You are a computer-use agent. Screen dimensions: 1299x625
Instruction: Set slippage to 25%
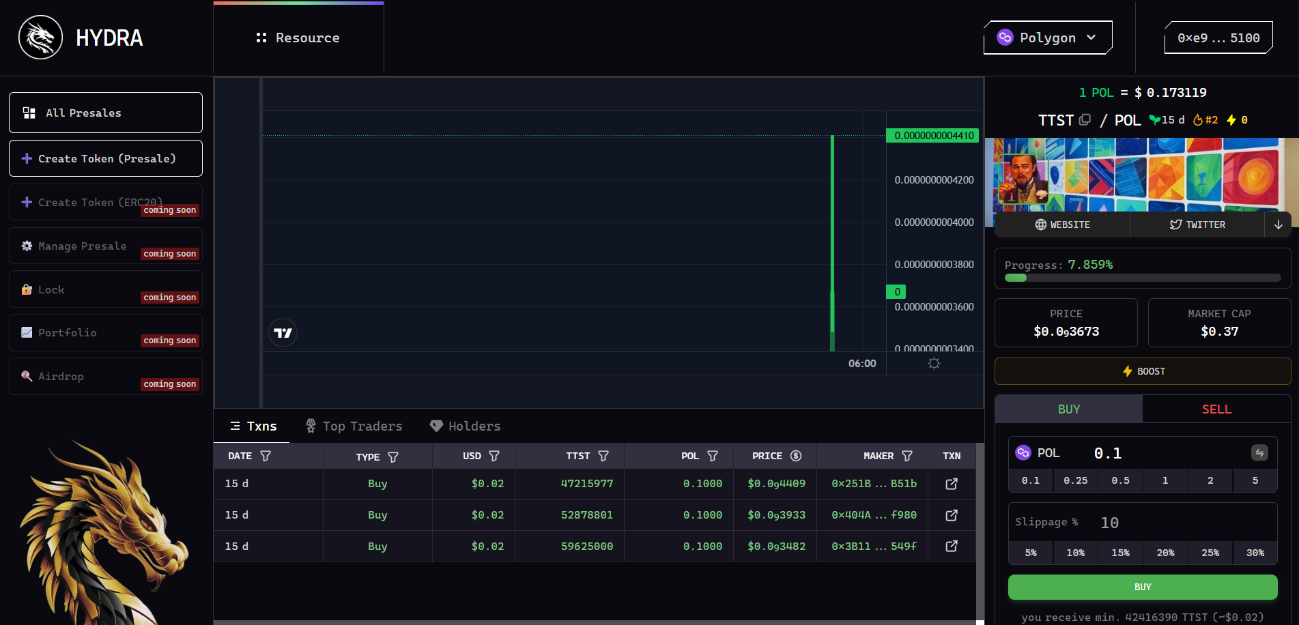tap(1210, 553)
